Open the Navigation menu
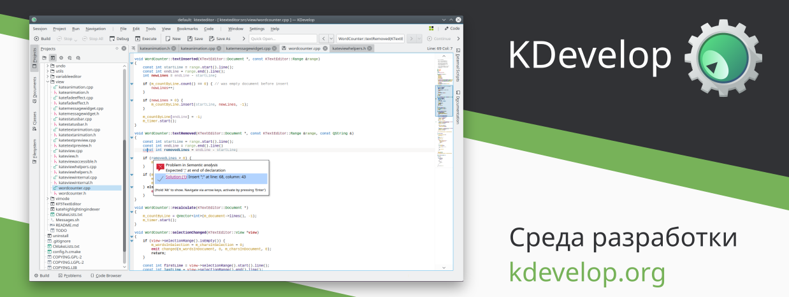 click(96, 29)
